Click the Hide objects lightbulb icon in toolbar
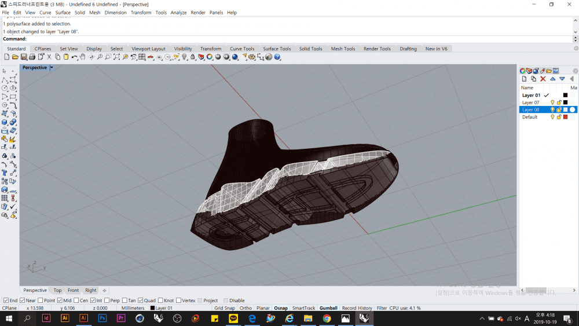Screen dimensions: 579x326 [x=185, y=57]
